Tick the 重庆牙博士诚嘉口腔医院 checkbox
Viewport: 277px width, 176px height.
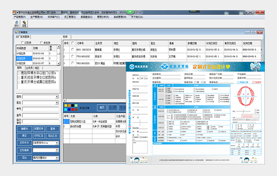tap(19, 82)
